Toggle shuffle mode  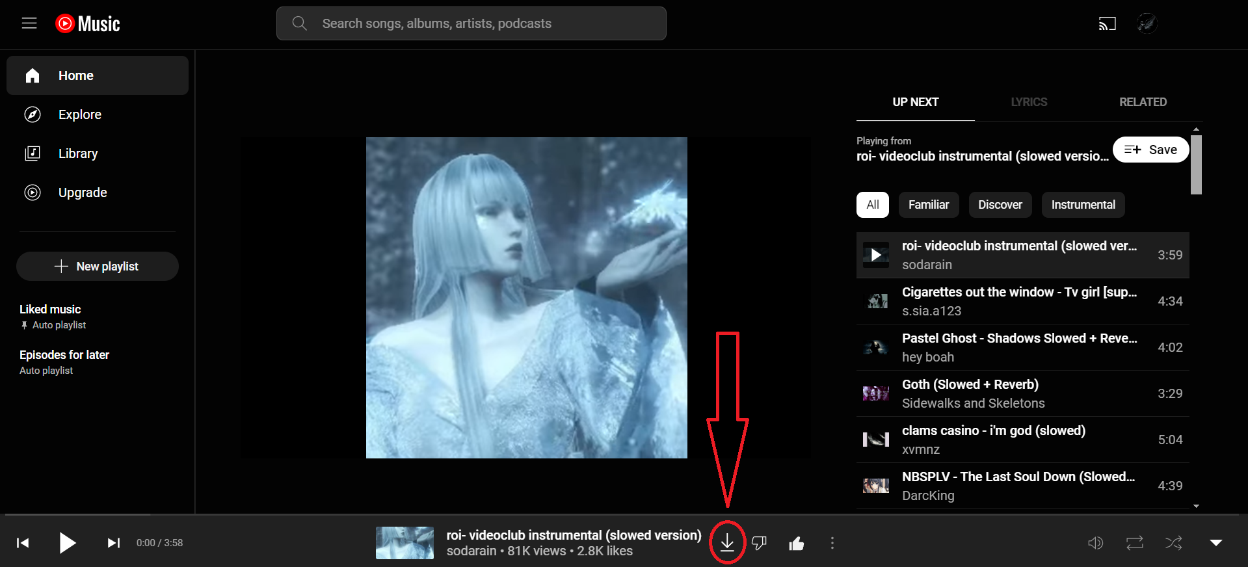tap(1174, 543)
